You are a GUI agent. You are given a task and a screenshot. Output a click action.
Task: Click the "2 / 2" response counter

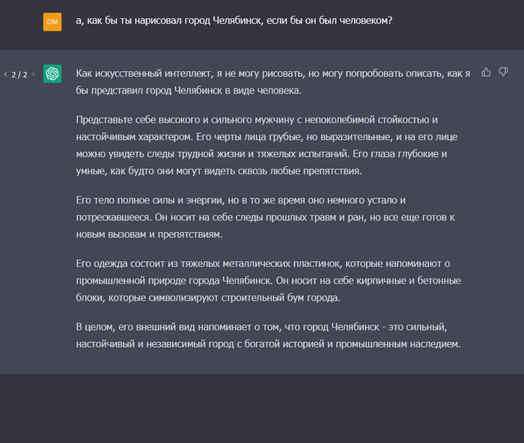(19, 75)
